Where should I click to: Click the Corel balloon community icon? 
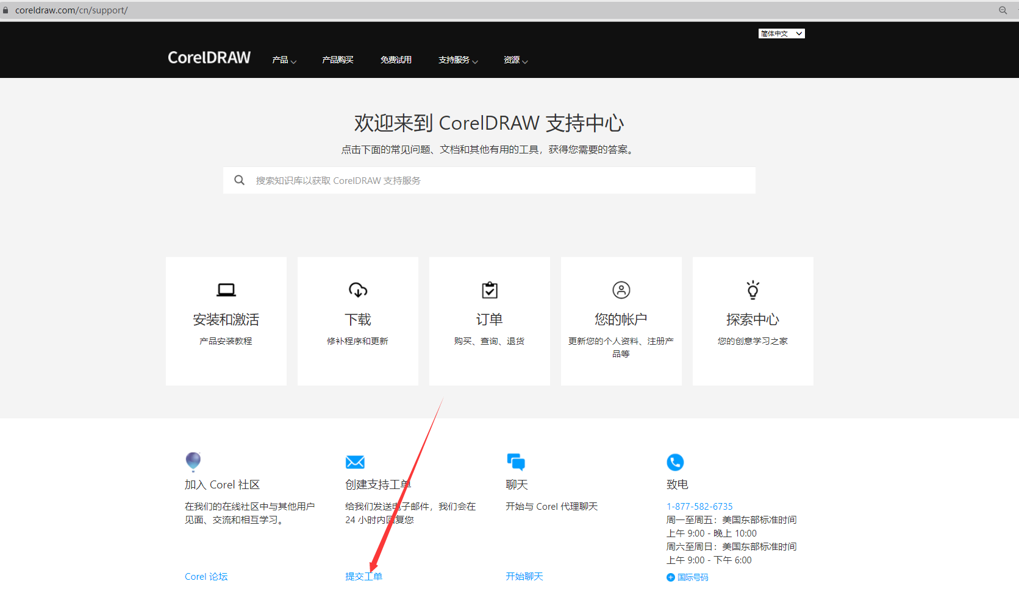[193, 462]
